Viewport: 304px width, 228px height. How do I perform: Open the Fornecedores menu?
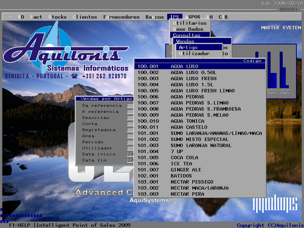click(x=121, y=17)
